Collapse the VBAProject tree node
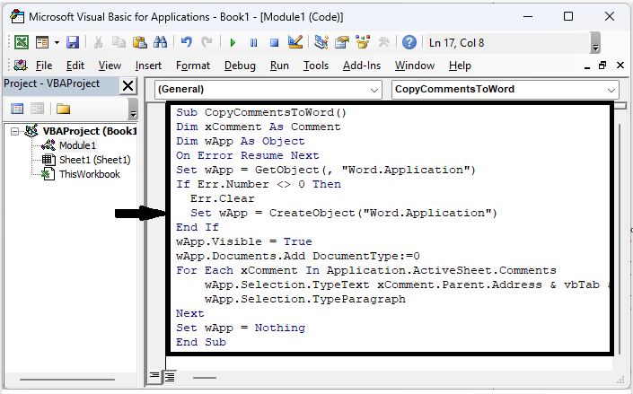633x394 pixels. coord(16,131)
